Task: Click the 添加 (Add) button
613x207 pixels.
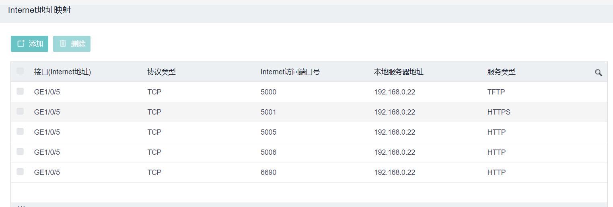Action: click(29, 44)
